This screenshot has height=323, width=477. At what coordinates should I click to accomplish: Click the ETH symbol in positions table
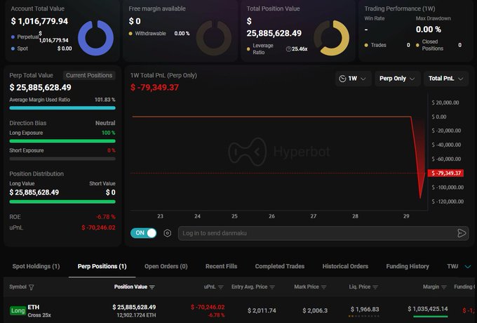(x=34, y=307)
